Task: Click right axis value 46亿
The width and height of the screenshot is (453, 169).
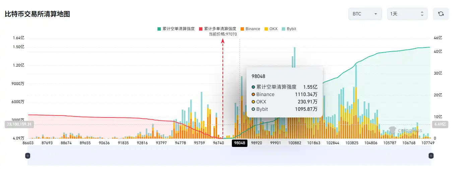Action: [x=438, y=38]
